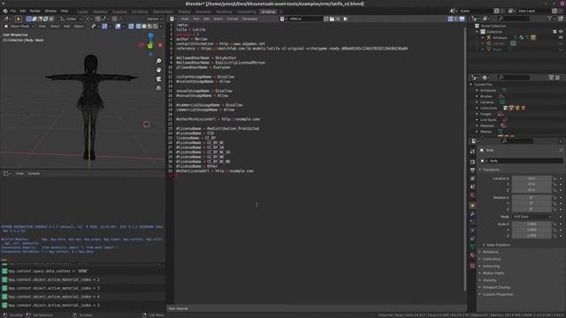This screenshot has height=318, width=566.
Task: Click the outliner search field
Action: pos(514,19)
